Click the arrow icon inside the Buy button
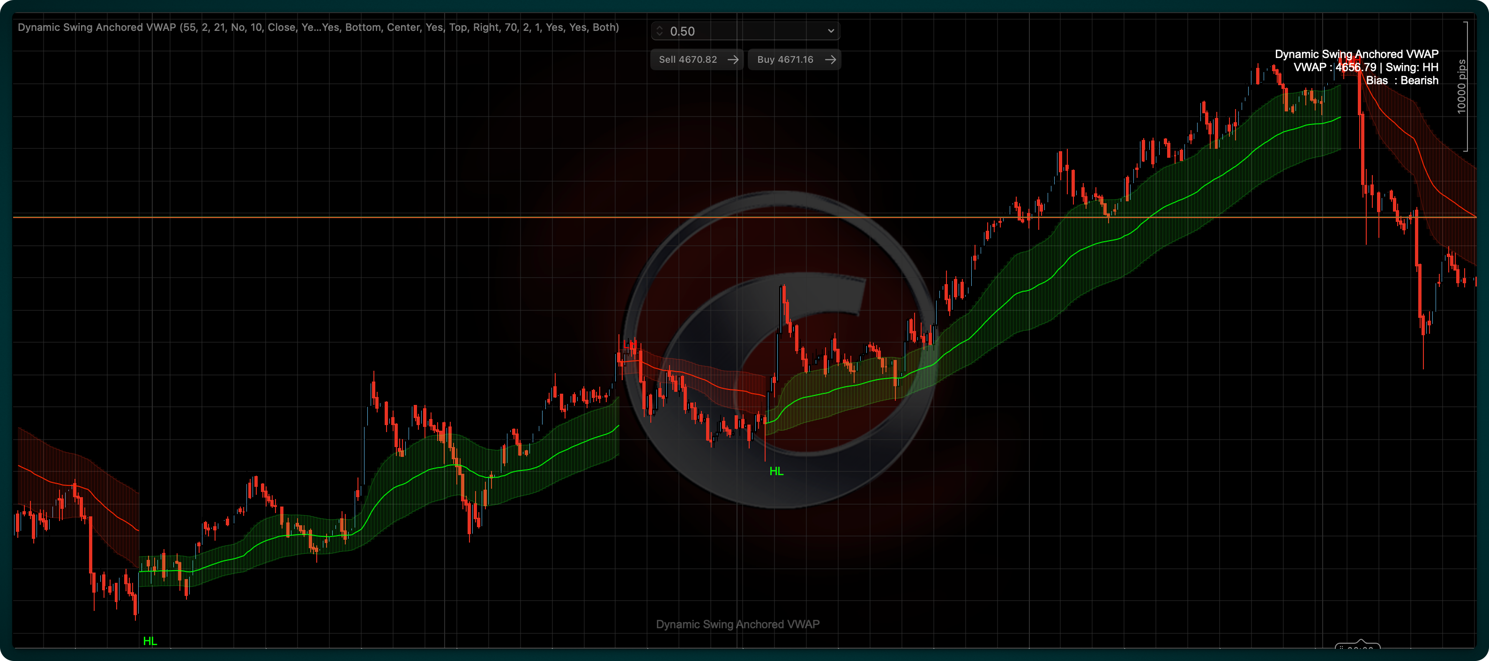Viewport: 1489px width, 661px height. tap(830, 59)
